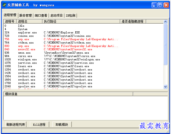Click the scroll down arrow of process list

pos(165,87)
